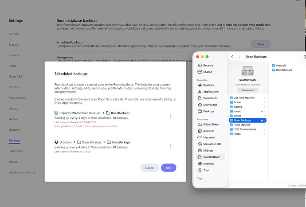
Task: Click the Finder back arrow
Action: click(x=232, y=57)
